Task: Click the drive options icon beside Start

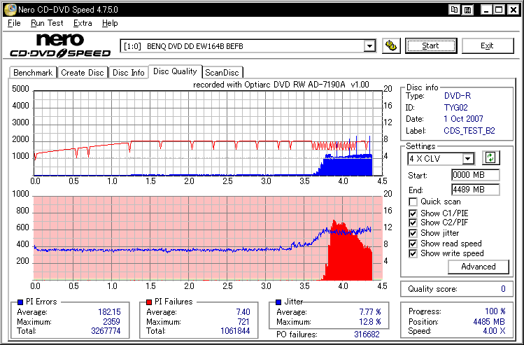Action: point(391,45)
